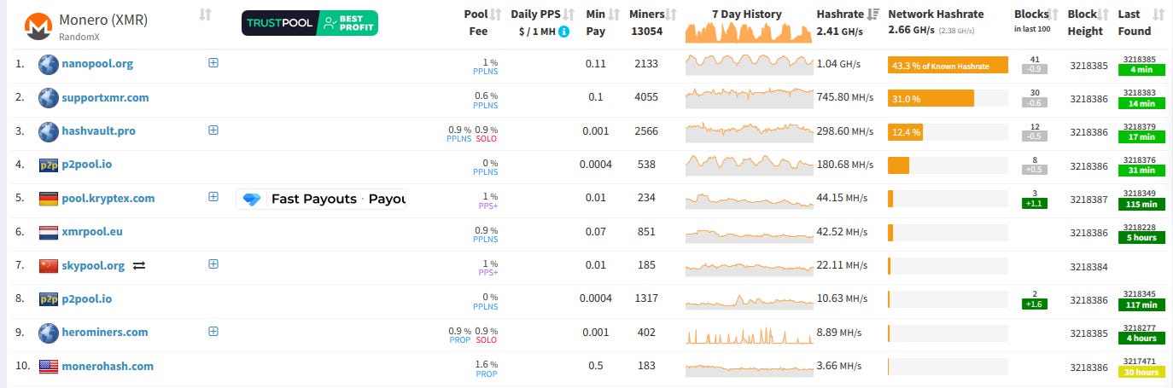This screenshot has height=388, width=1173.
Task: Click the PPS+ label for pool.kryptex.com
Action: click(x=487, y=206)
